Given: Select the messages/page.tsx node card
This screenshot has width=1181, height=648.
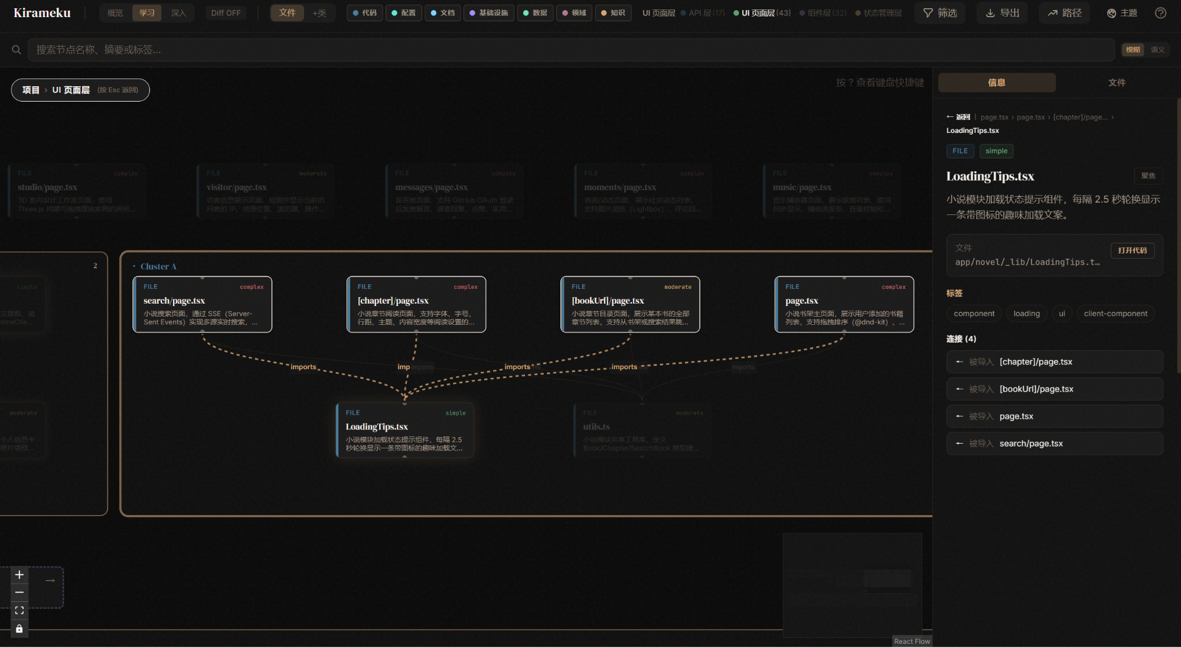Looking at the screenshot, I should click(455, 191).
